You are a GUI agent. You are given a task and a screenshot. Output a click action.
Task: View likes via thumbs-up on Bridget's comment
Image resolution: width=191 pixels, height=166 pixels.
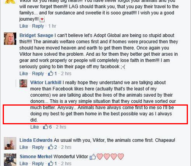point(50,73)
